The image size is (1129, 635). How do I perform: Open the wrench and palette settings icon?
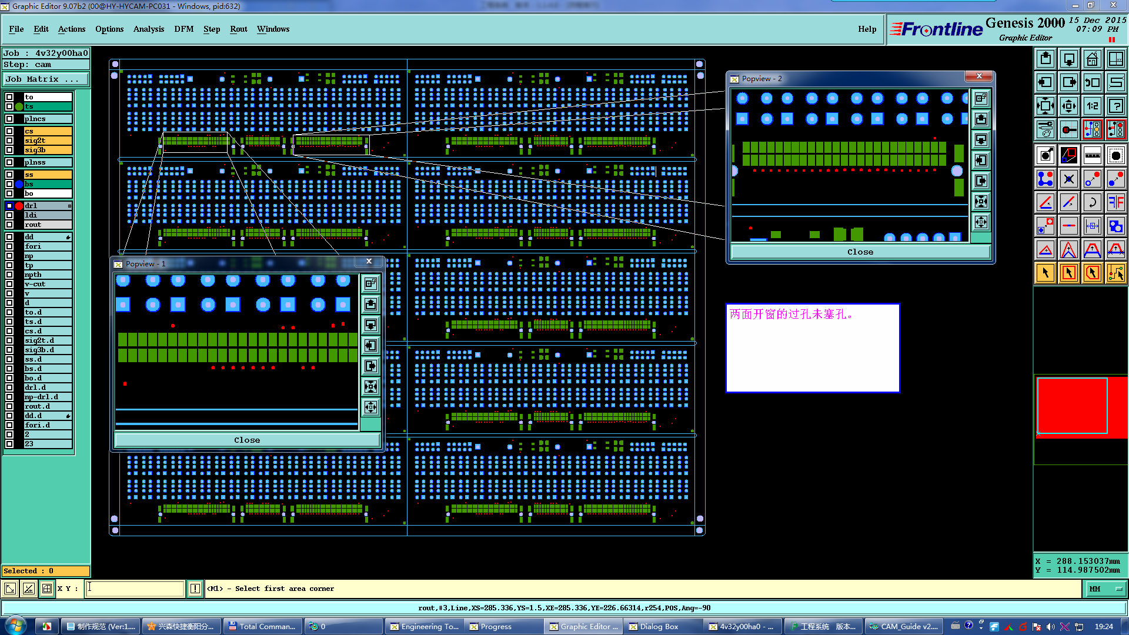click(1046, 129)
